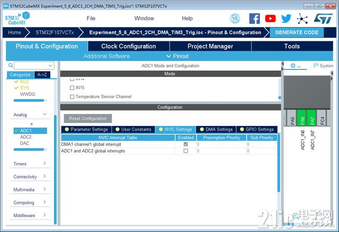Click GENERATE CODE button
339x232 pixels.
[297, 32]
